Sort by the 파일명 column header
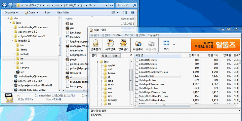This screenshot has height=121, width=242. pos(157,55)
